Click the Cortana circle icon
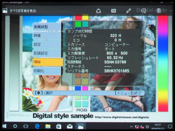Screen dimensions: 175x131 [15, 126]
